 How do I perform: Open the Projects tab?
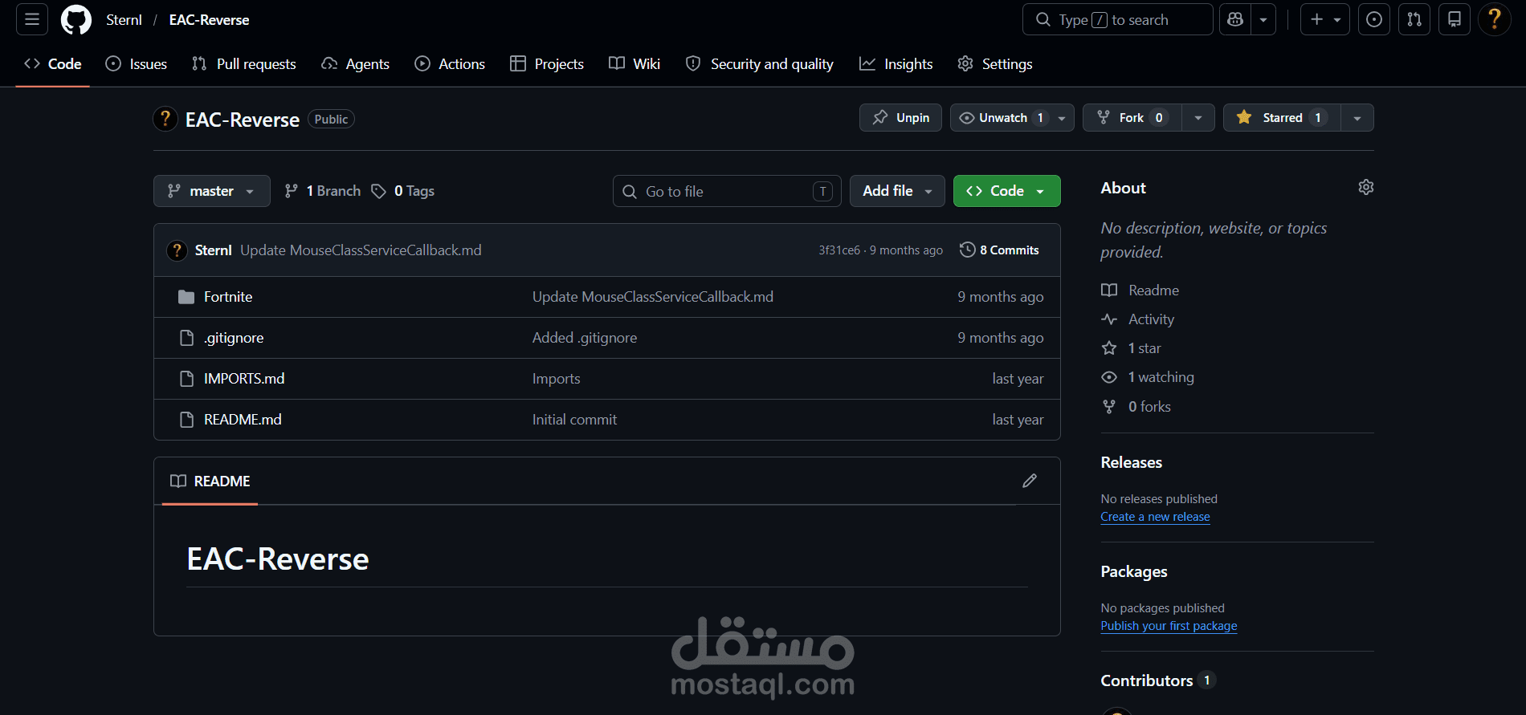tap(547, 64)
